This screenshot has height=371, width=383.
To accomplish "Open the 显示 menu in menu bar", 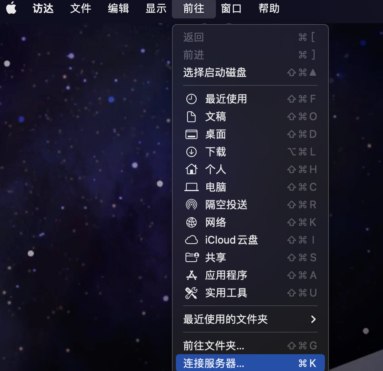I will [x=156, y=8].
